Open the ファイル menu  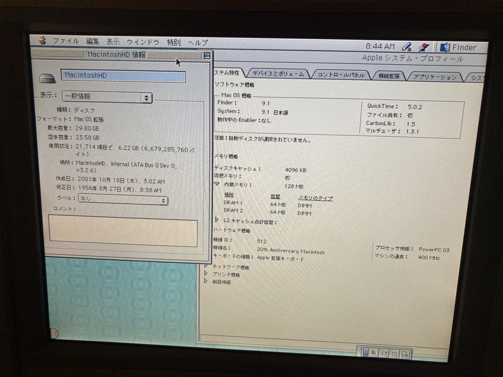click(x=66, y=41)
